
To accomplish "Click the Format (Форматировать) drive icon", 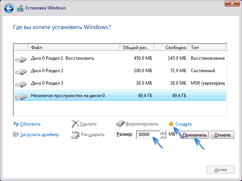I will (120, 124).
